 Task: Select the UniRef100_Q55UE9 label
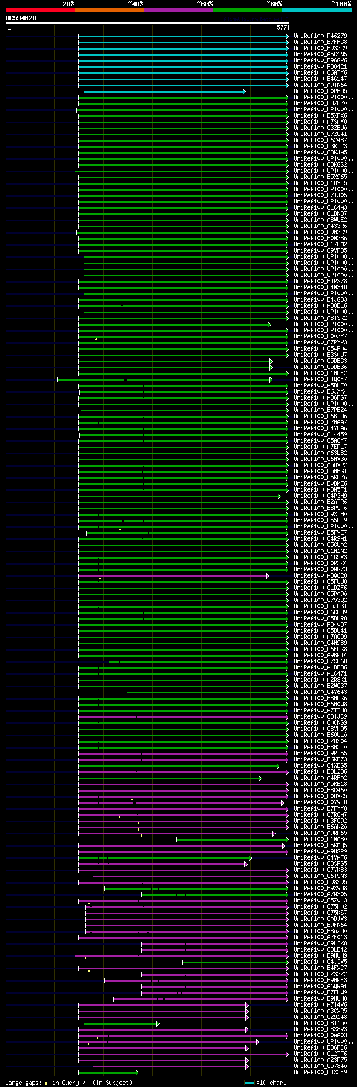point(320,520)
